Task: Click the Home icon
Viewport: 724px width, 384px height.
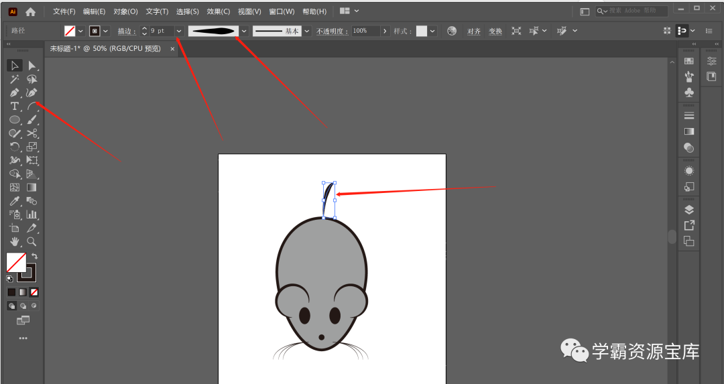Action: [30, 11]
